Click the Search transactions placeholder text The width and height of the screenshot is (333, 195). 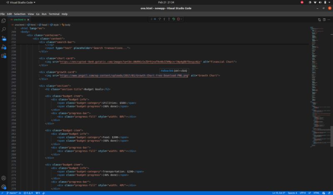tap(110, 48)
